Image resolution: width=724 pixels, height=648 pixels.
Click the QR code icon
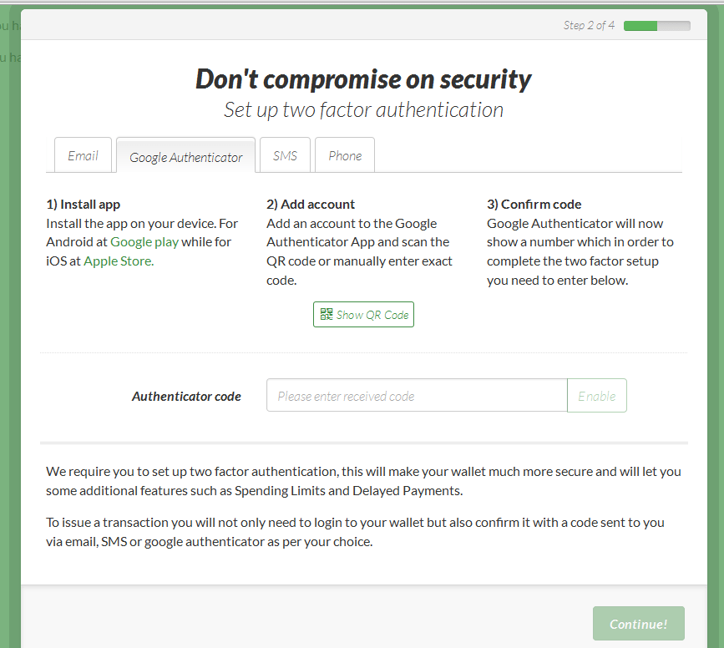[x=327, y=315]
